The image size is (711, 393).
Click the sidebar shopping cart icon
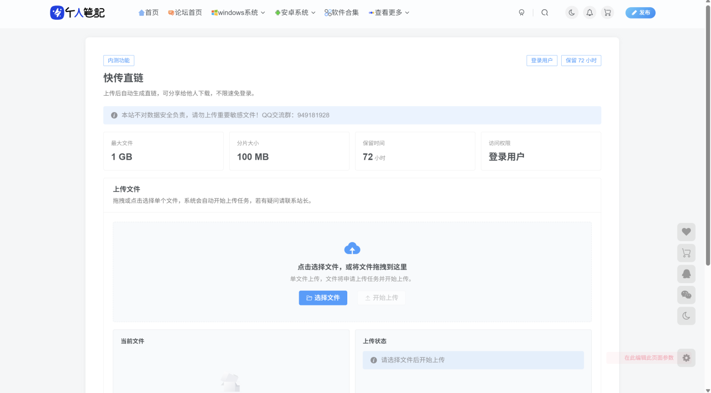point(686,253)
